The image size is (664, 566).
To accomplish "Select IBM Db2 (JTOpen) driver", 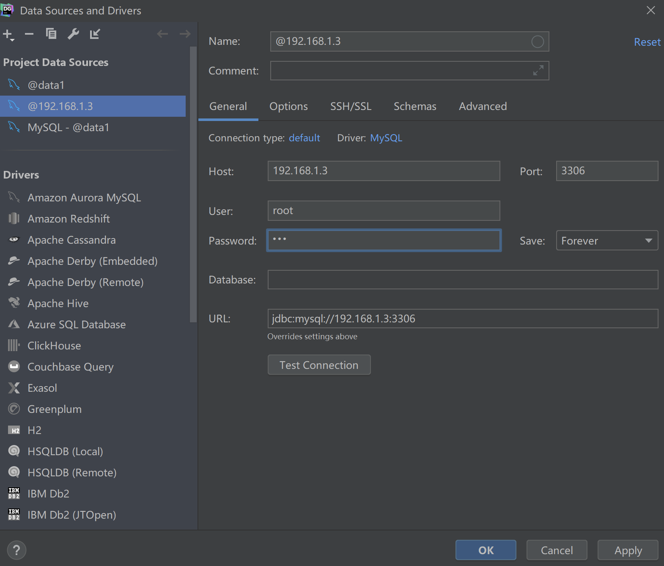I will click(x=93, y=515).
